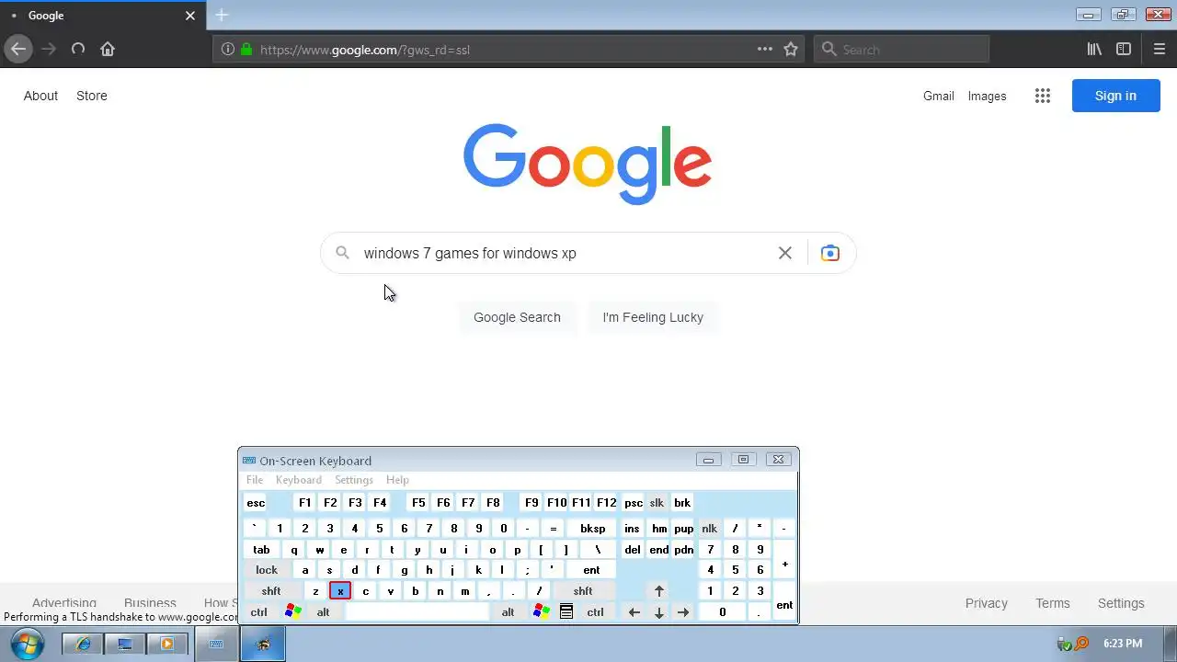Hit the esc key on keyboard
The height and width of the screenshot is (662, 1177).
click(x=256, y=503)
